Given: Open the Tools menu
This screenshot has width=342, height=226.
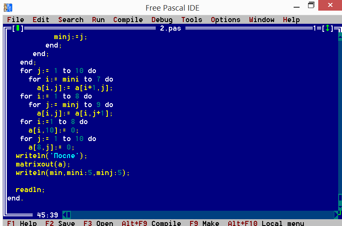Looking at the screenshot, I should point(192,20).
